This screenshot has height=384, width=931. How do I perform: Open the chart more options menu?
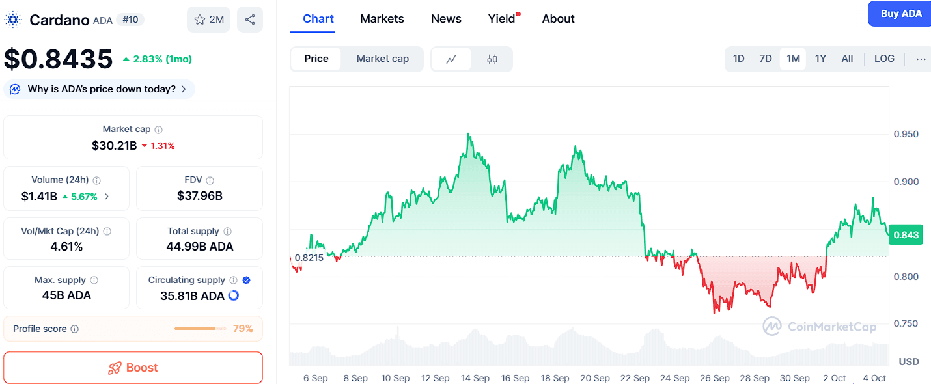pos(921,59)
